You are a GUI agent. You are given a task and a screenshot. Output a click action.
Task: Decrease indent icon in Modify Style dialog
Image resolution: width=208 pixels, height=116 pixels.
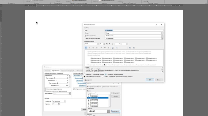pyautogui.click(x=130, y=48)
